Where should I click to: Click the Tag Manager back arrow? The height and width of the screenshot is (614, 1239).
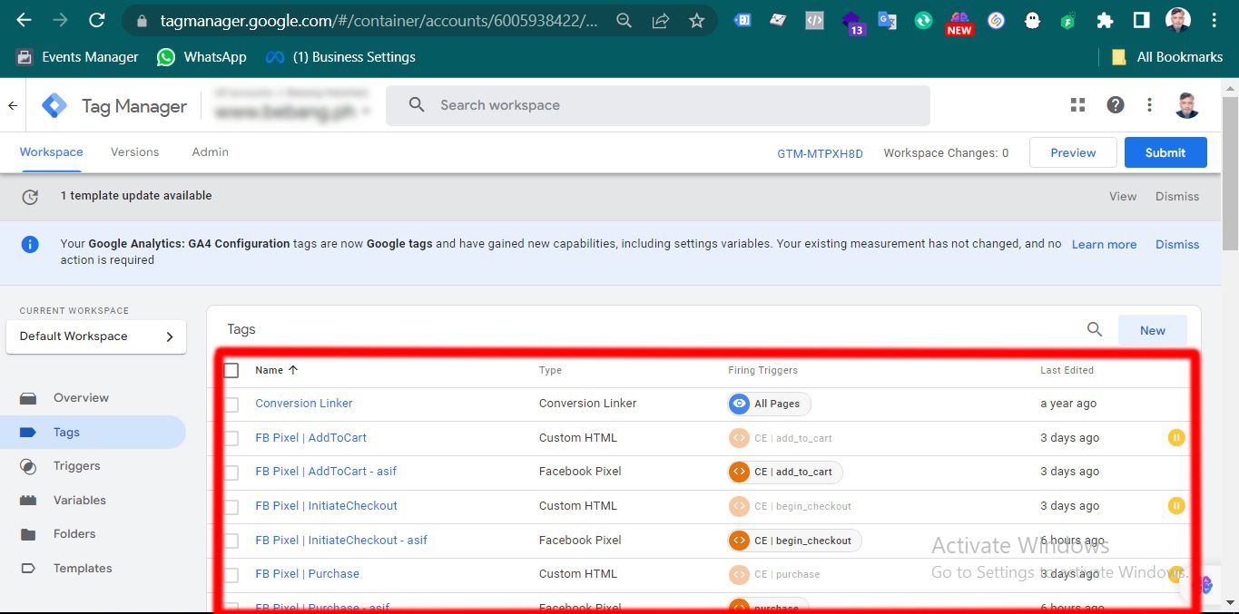coord(13,105)
